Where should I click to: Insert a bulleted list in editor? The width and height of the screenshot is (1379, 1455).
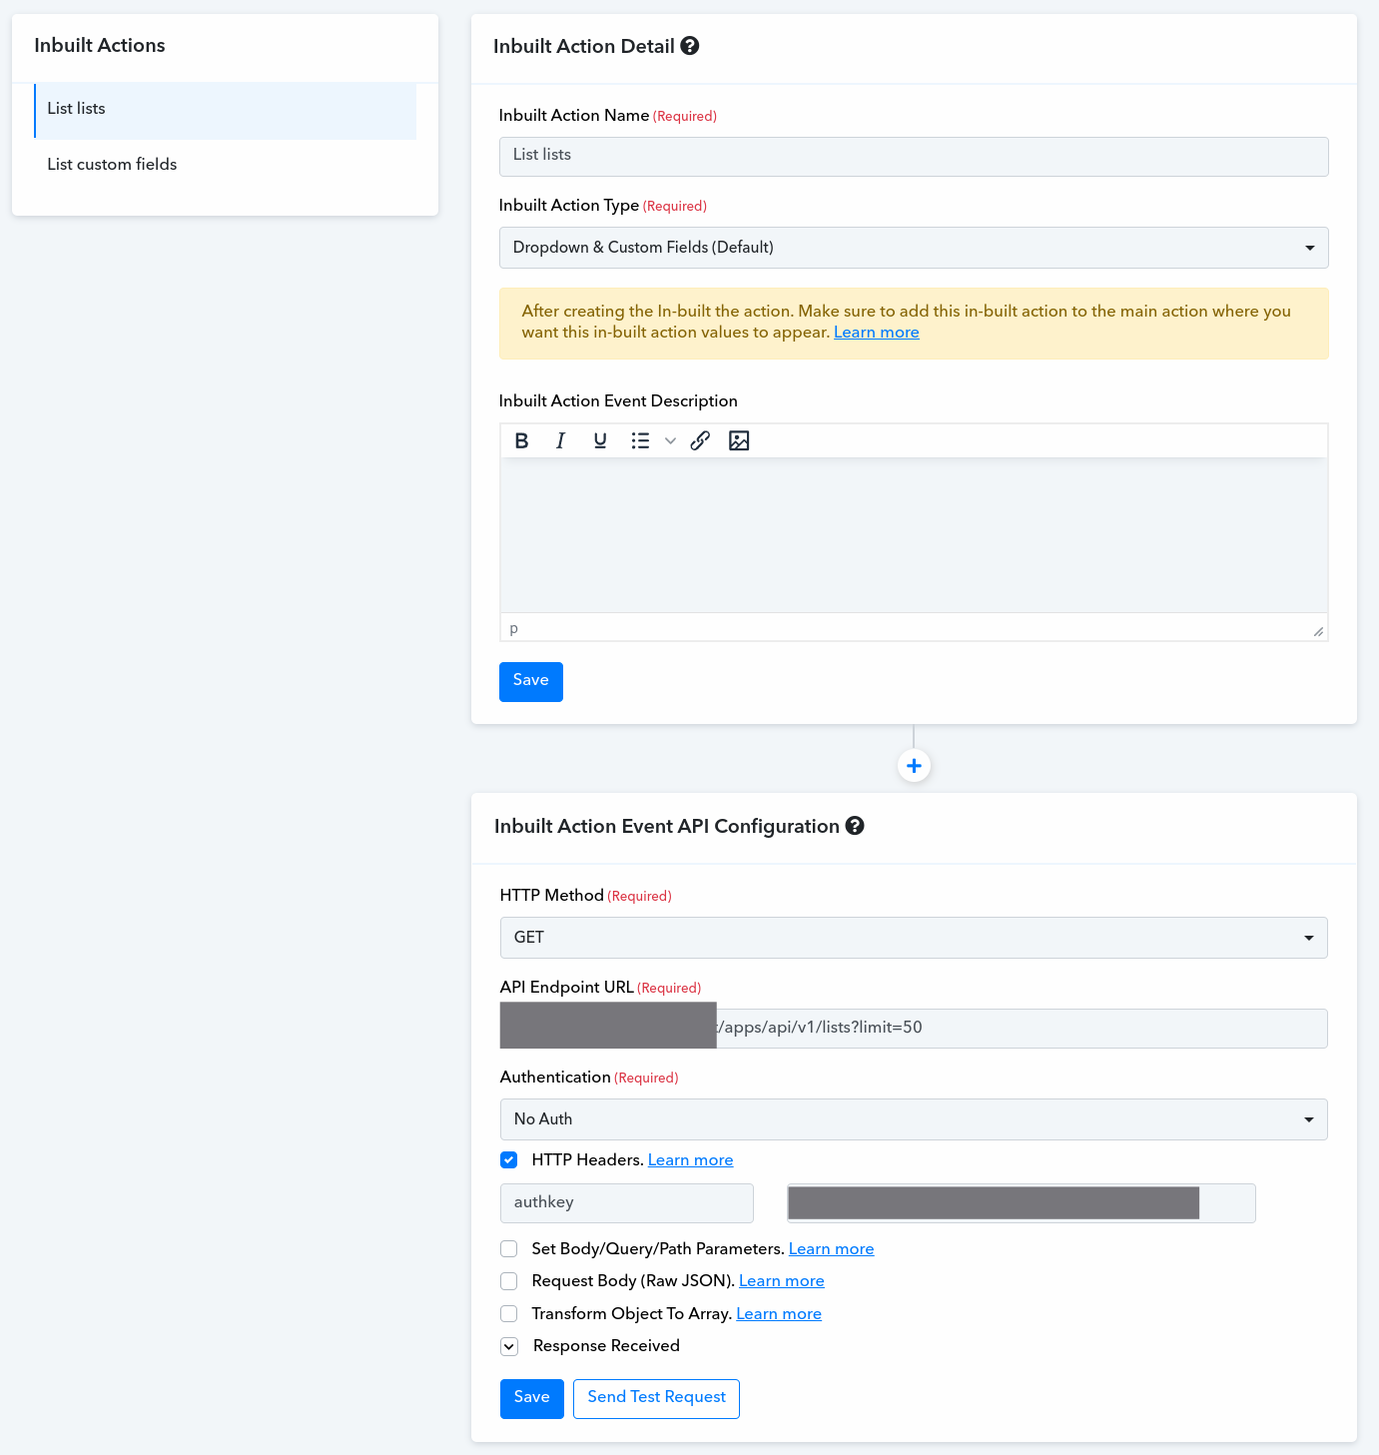click(640, 440)
